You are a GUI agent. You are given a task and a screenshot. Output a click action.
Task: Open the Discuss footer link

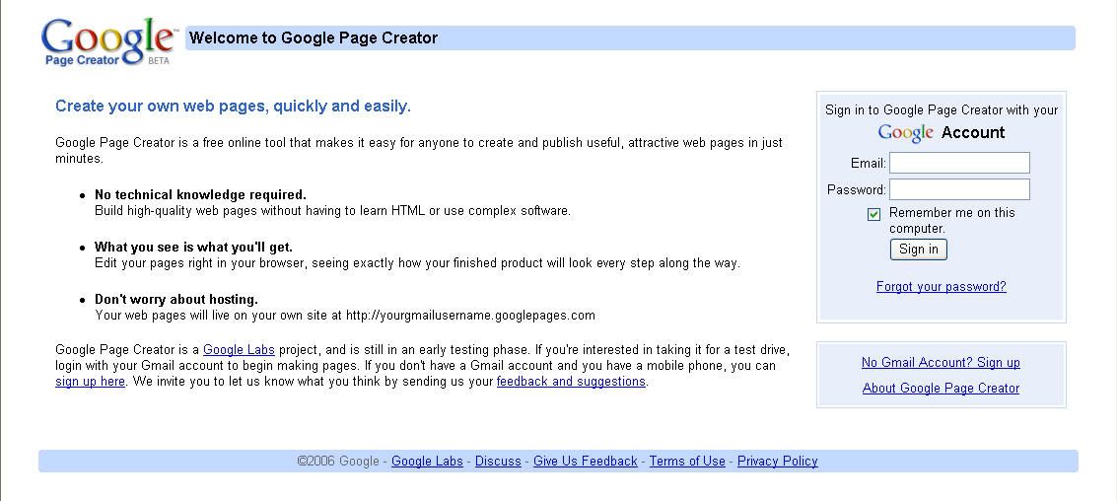498,462
